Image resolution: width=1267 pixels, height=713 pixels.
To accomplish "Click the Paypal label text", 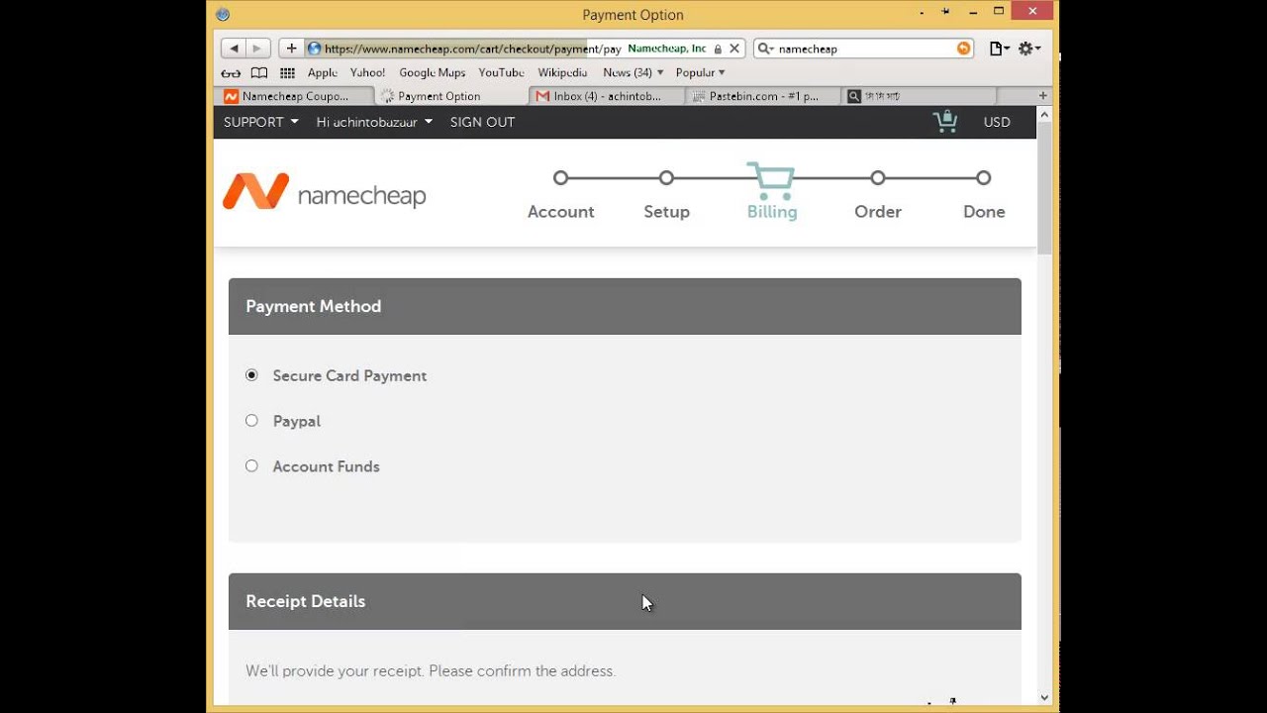I will [296, 421].
